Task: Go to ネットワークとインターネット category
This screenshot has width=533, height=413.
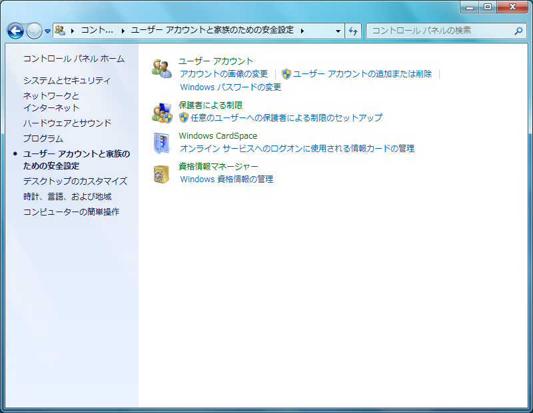Action: tap(51, 102)
